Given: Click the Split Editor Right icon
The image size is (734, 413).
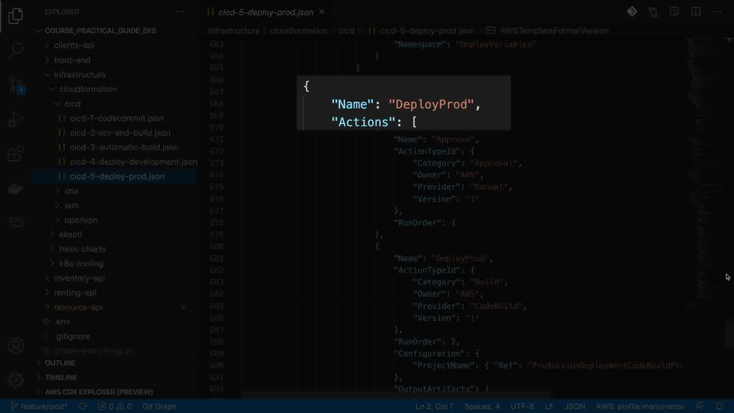Looking at the screenshot, I should 696,12.
